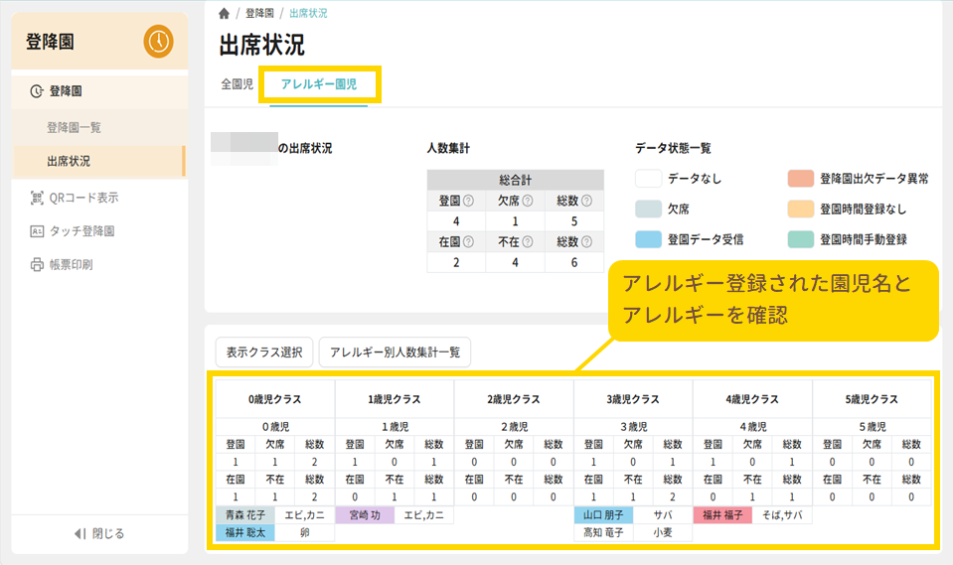Select 出席状況 in the sidebar
The height and width of the screenshot is (565, 953).
coord(68,161)
